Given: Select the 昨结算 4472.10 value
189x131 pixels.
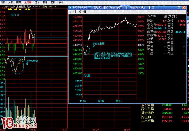Looking at the screenshot, I should pyautogui.click(x=161, y=36).
